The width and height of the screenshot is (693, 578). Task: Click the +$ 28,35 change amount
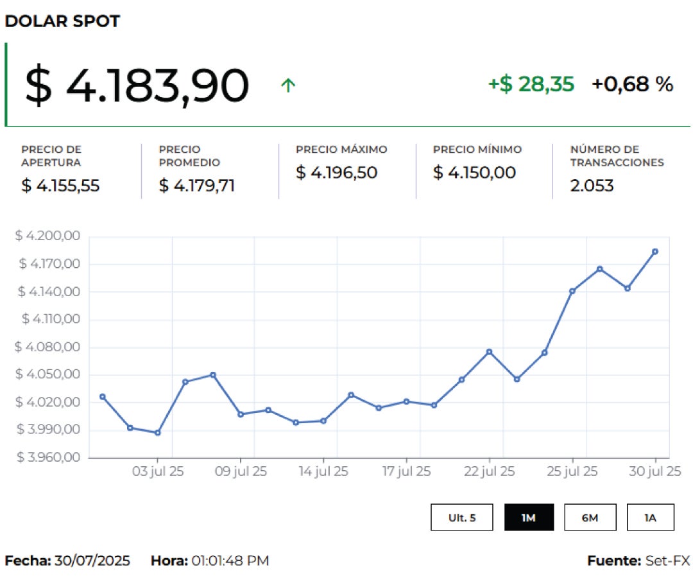[x=531, y=84]
